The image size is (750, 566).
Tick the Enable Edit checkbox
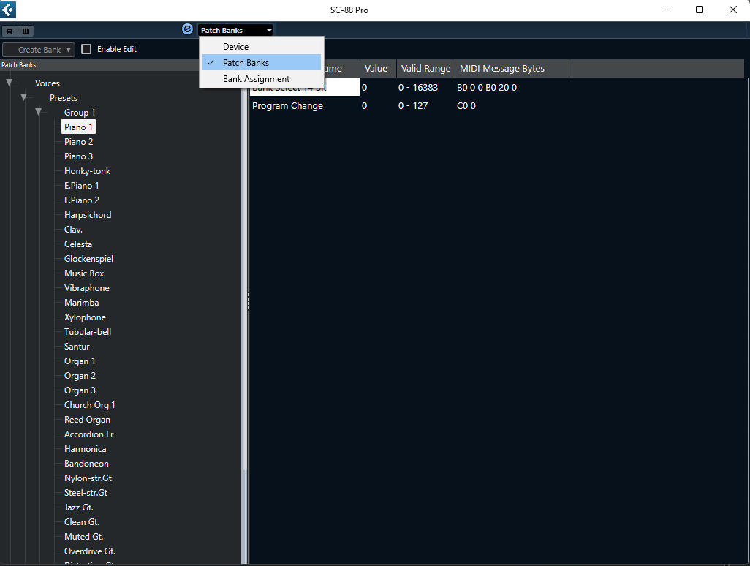pos(86,49)
